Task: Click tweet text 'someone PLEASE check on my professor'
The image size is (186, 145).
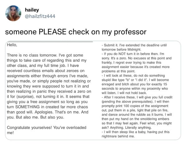Action: (76, 32)
